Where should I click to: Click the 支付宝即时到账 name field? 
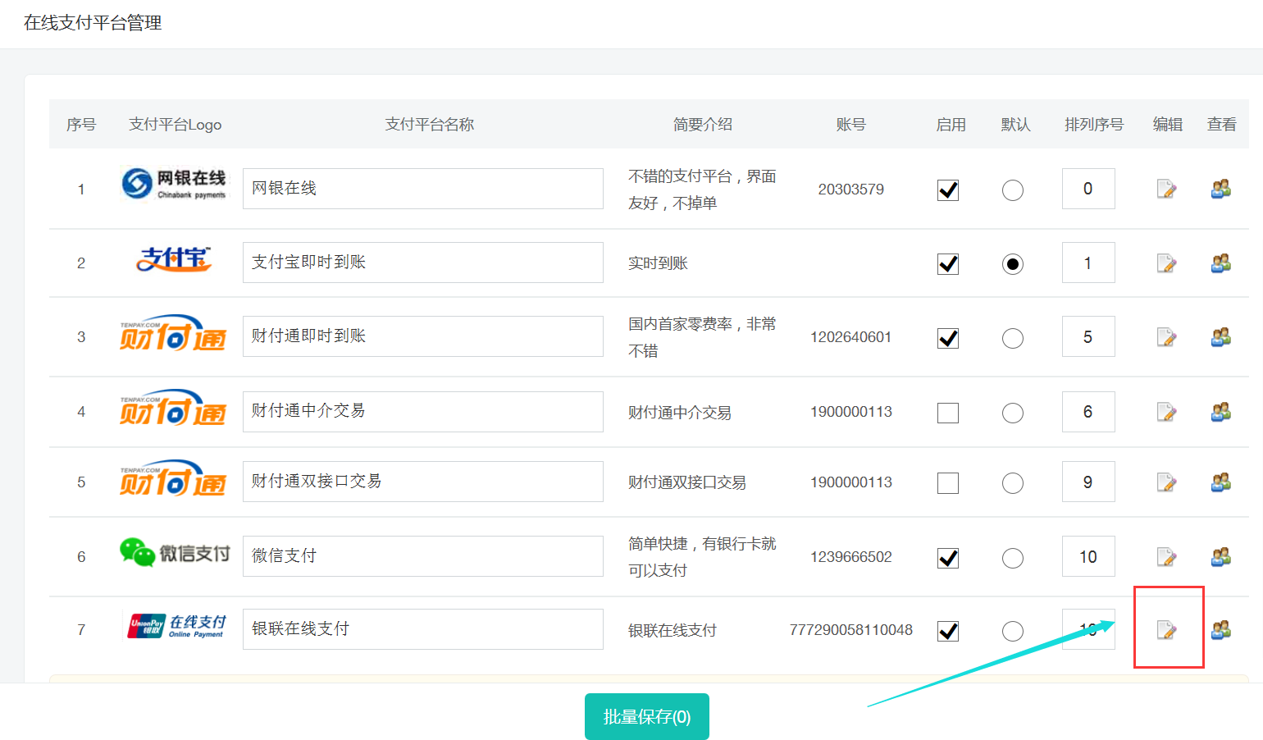click(422, 263)
